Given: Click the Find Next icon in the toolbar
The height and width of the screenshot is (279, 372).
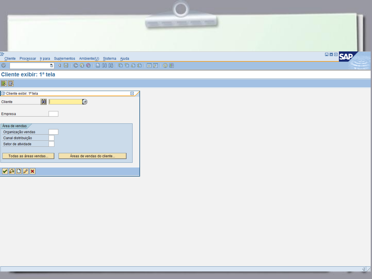Looking at the screenshot, I should pyautogui.click(x=111, y=65).
